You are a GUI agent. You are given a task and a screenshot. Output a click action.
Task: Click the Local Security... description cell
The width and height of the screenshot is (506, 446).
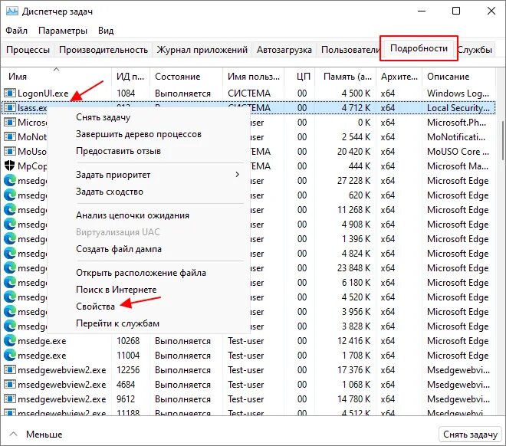(458, 108)
